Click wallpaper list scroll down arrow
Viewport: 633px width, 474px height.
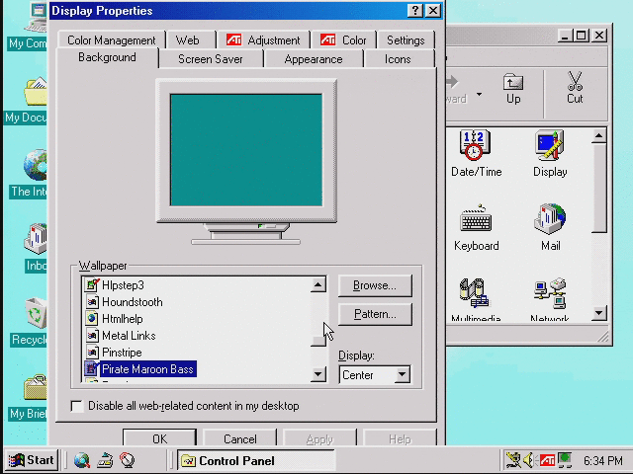[318, 374]
